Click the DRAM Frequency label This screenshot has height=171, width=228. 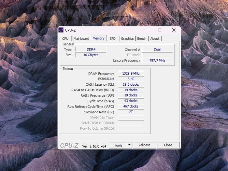101,74
